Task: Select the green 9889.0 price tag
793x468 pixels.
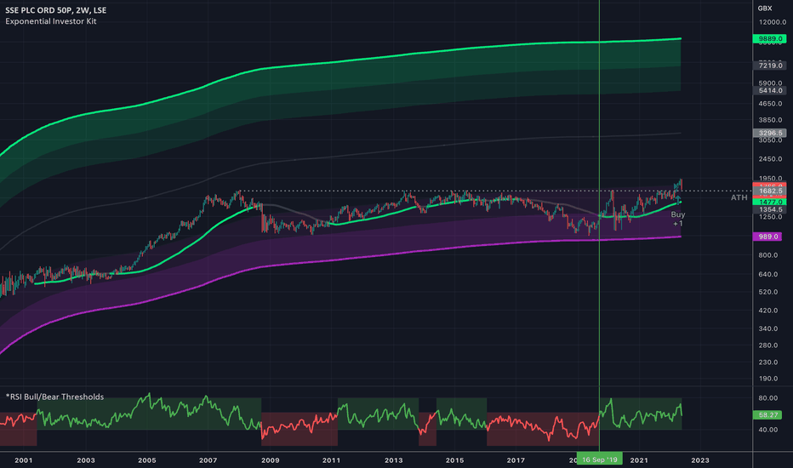Action: (769, 38)
